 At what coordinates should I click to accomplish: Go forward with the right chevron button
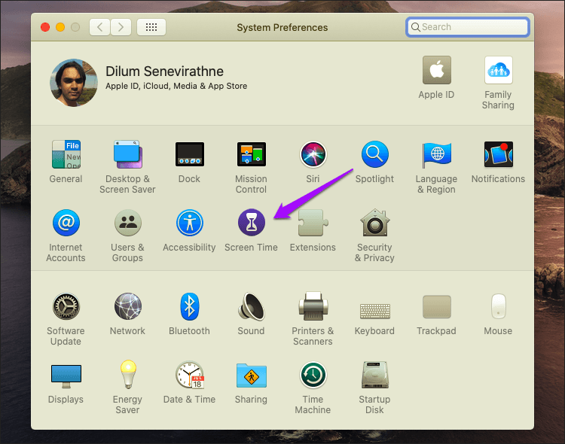(x=121, y=27)
